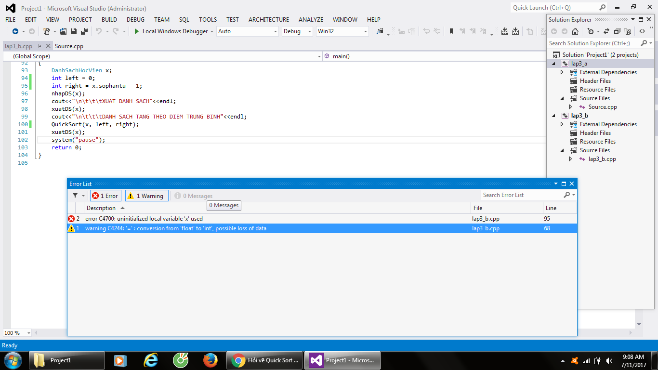Sort by the Description column header
Viewport: 658px width, 370px height.
tap(101, 208)
